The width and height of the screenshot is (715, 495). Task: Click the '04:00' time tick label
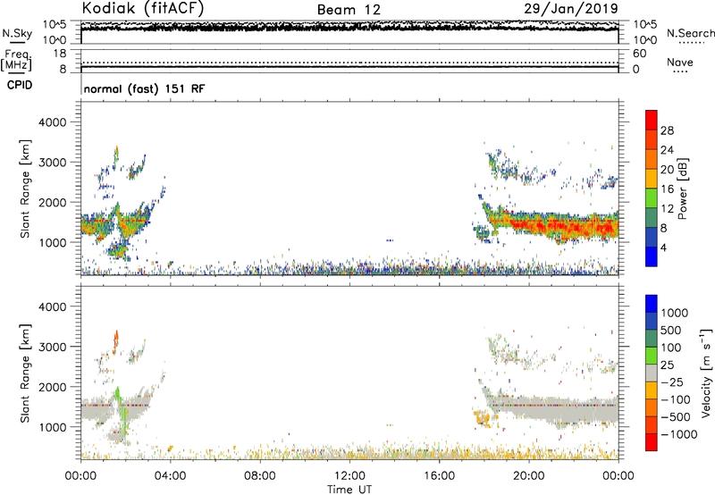pyautogui.click(x=170, y=476)
